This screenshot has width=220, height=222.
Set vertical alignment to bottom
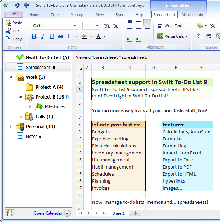click(147, 23)
